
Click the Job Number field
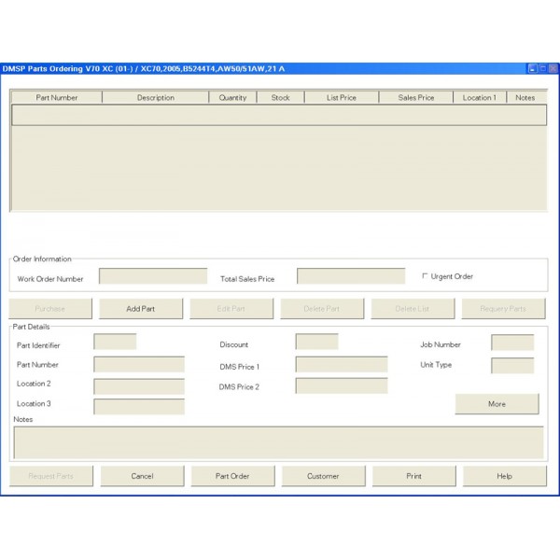(x=512, y=343)
